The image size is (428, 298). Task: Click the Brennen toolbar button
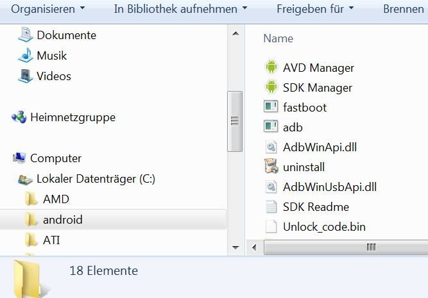[404, 9]
